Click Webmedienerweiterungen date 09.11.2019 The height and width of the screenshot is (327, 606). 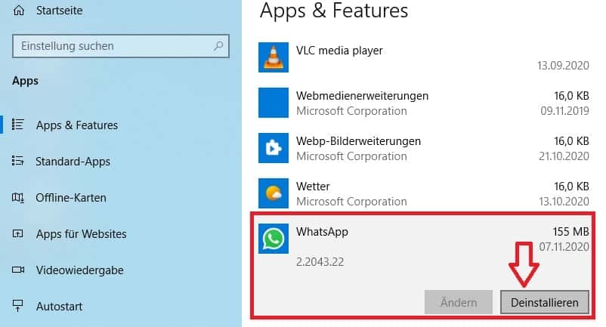click(x=564, y=111)
